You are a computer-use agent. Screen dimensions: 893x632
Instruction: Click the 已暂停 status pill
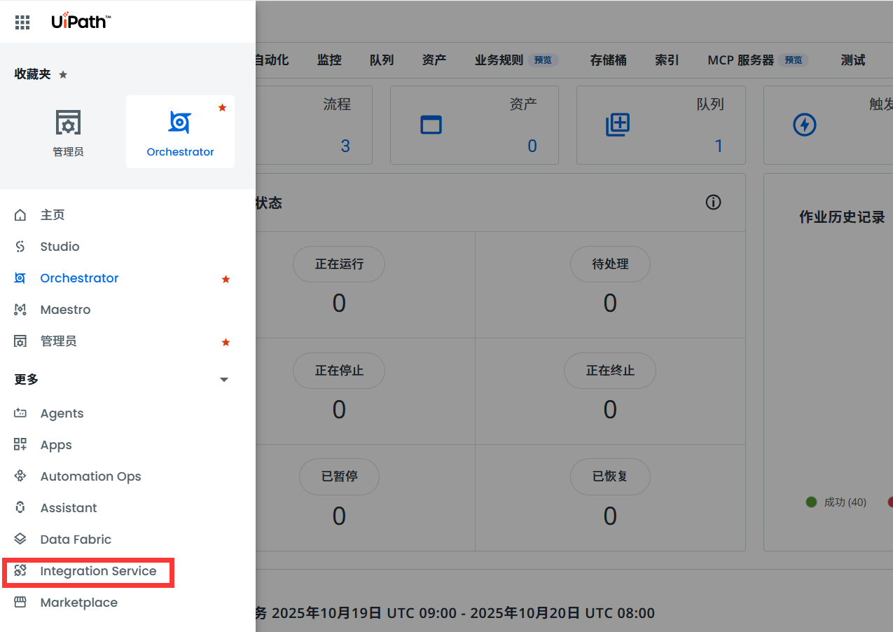pos(339,476)
